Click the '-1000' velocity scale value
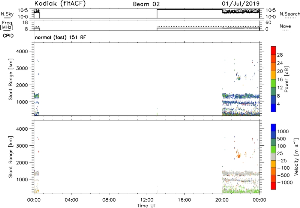The width and height of the screenshot is (300, 208). [285, 182]
